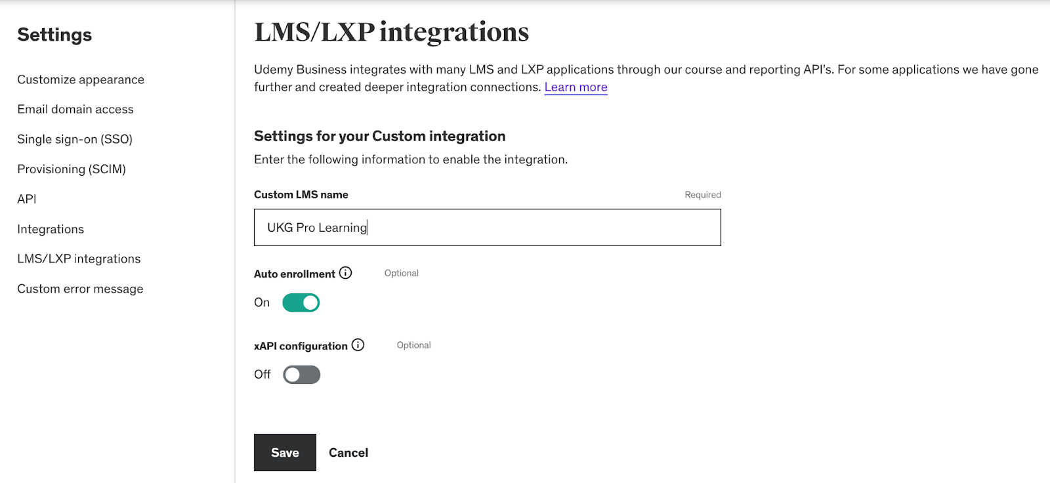Click the LMS/LXP integrations page title

point(392,32)
